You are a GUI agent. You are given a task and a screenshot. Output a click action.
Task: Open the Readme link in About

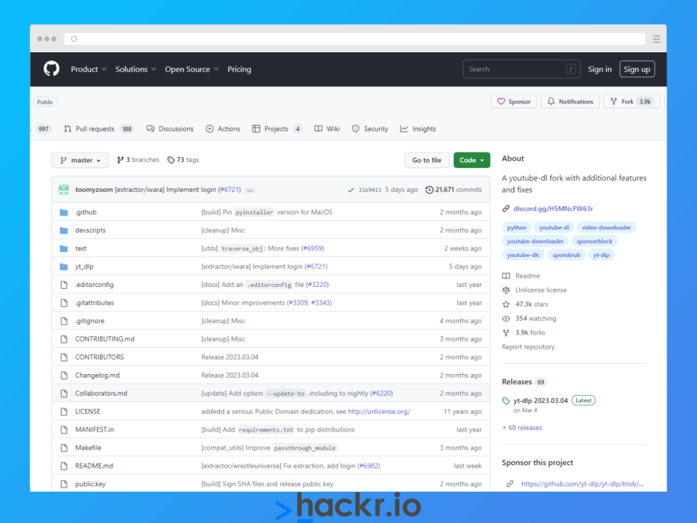(x=521, y=276)
